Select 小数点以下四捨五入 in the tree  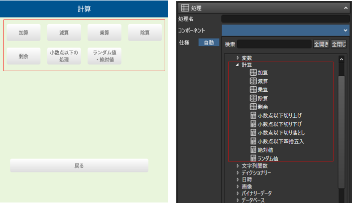click(x=281, y=141)
